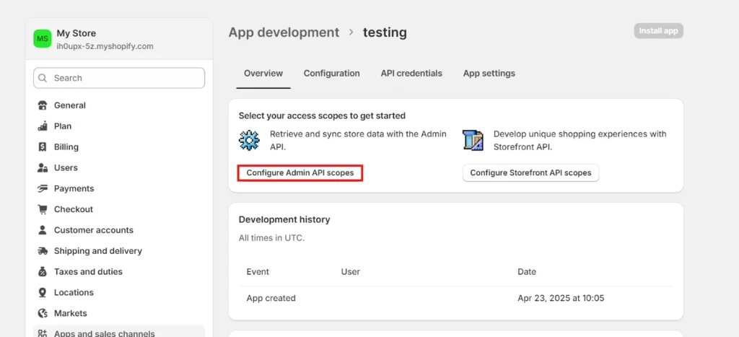Switch to the Configuration tab
The height and width of the screenshot is (337, 739).
pyautogui.click(x=331, y=74)
